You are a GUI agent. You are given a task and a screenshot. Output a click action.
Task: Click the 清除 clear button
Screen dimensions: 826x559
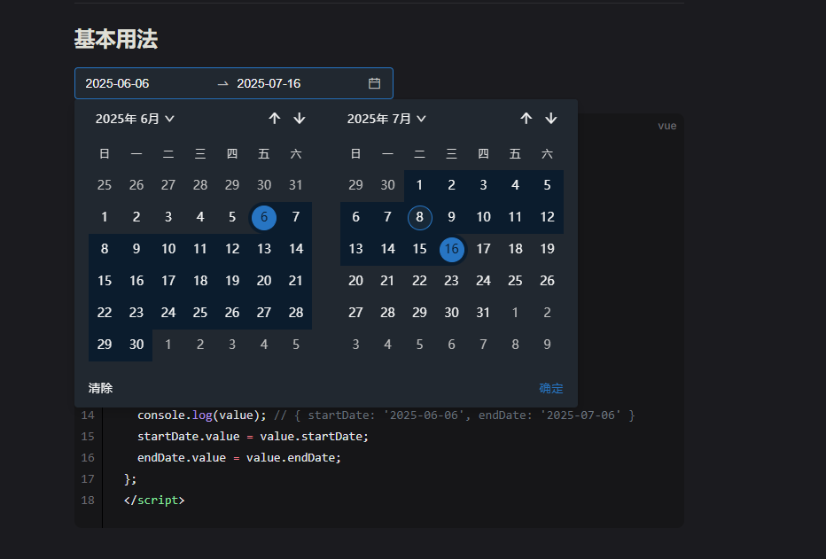point(101,388)
